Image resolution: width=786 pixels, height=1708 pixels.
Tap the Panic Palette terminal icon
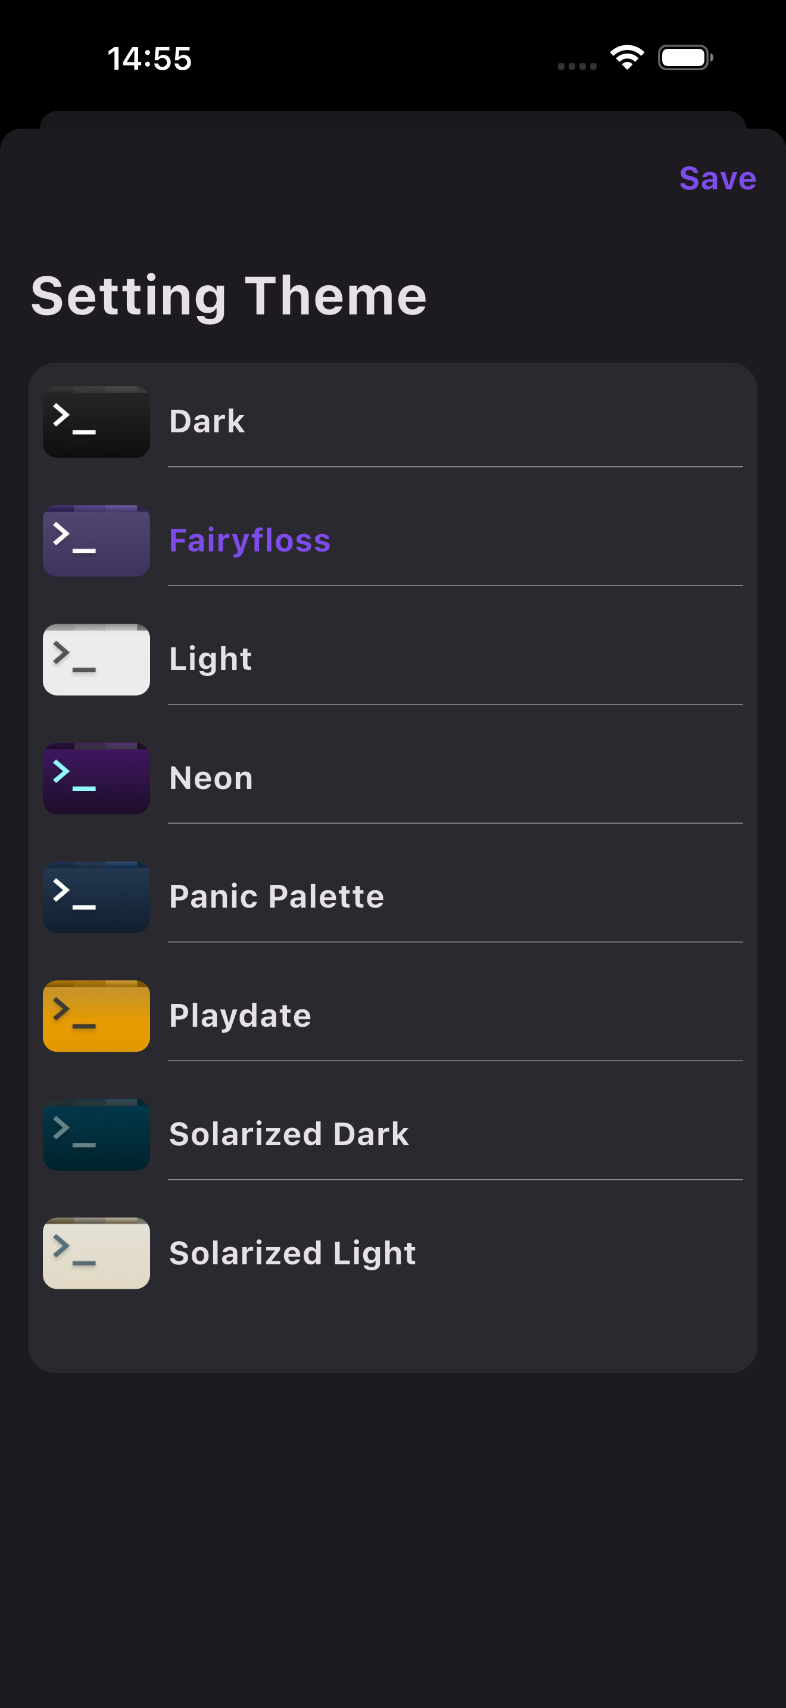click(95, 896)
